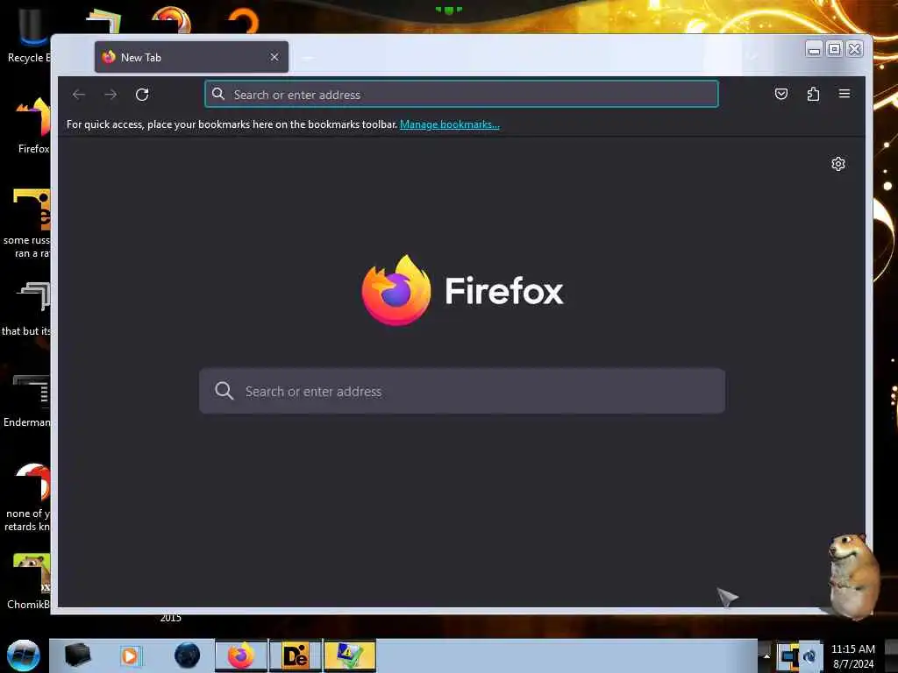Click the monitor icon in the system tray
The height and width of the screenshot is (673, 898).
(x=788, y=655)
